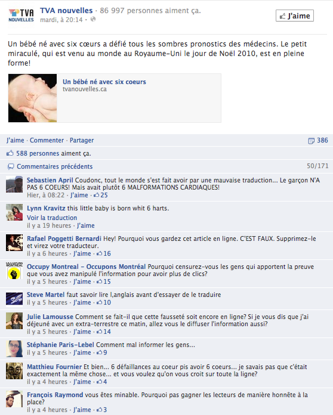The image size is (333, 415).
Task: Click the thumbs-up icon beside 588 personnes
Action: [x=10, y=153]
